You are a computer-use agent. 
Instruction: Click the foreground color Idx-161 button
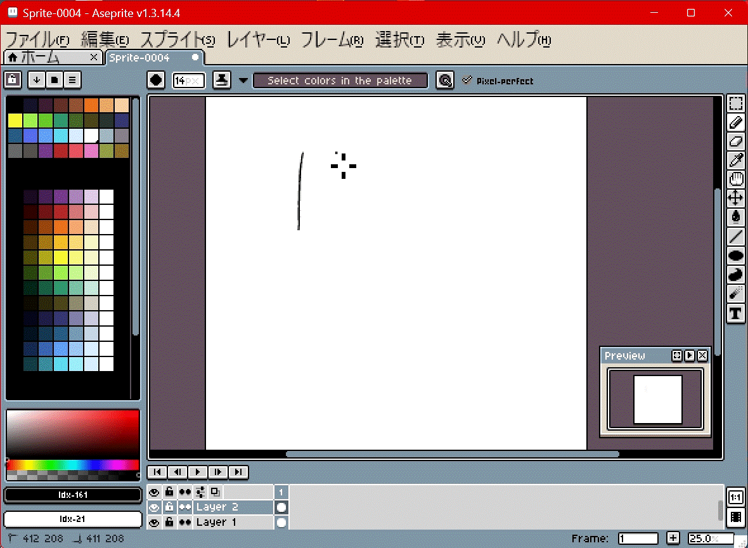[x=73, y=495]
